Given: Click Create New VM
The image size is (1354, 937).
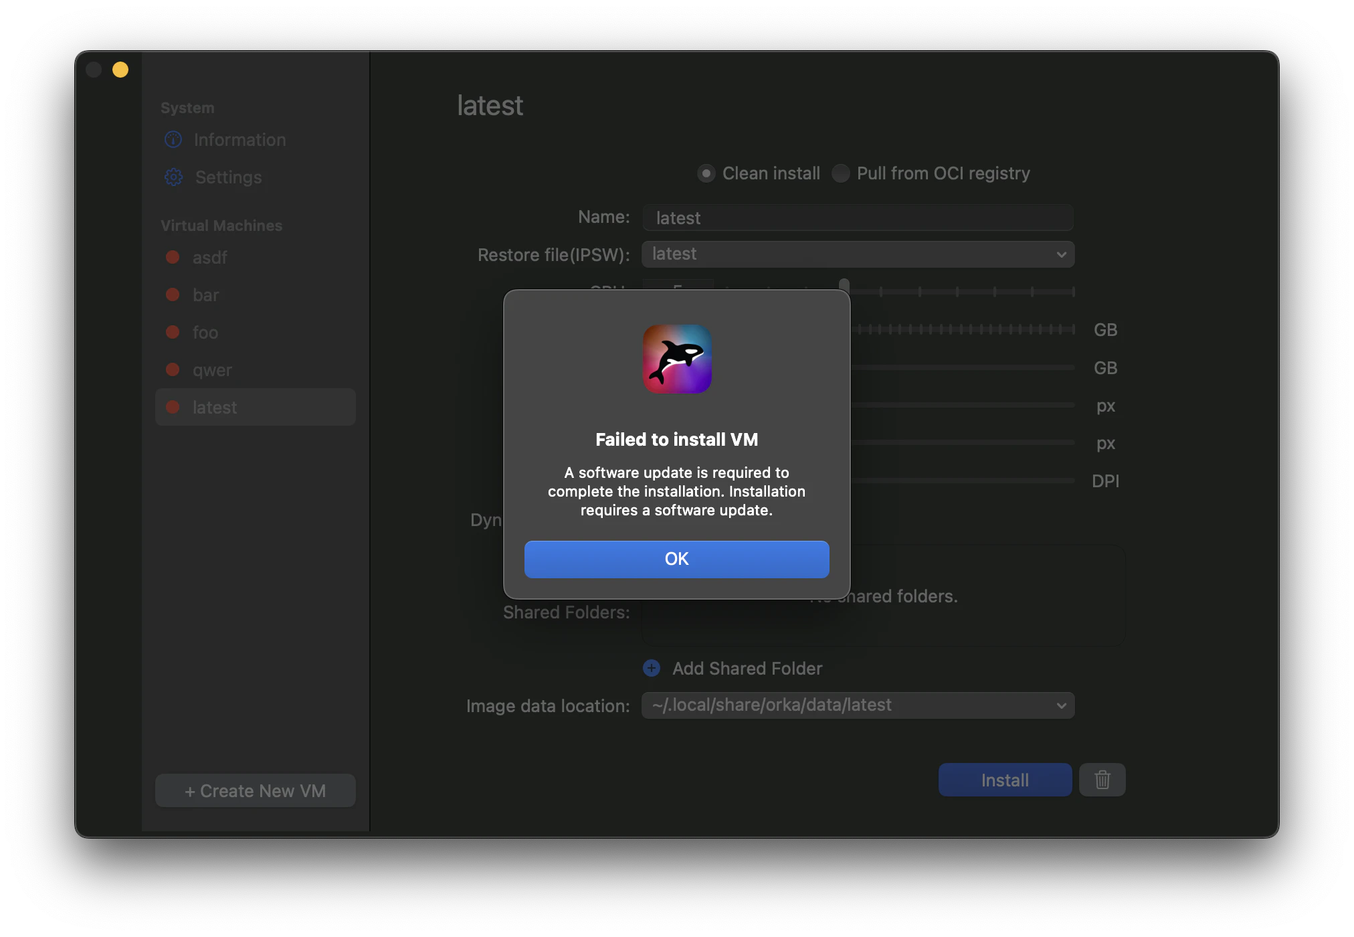Looking at the screenshot, I should tap(255, 790).
